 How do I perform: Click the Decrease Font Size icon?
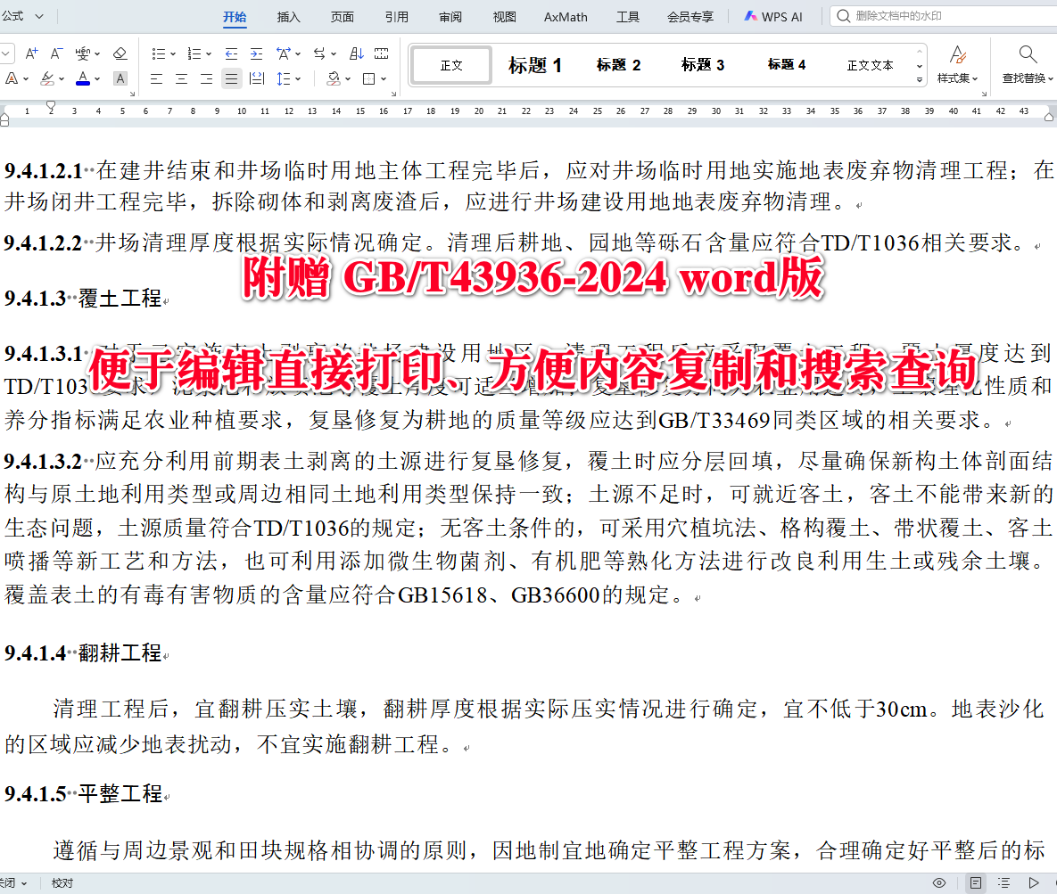click(56, 53)
